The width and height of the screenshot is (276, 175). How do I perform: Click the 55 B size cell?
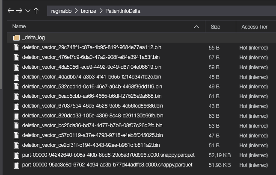pyautogui.click(x=214, y=48)
